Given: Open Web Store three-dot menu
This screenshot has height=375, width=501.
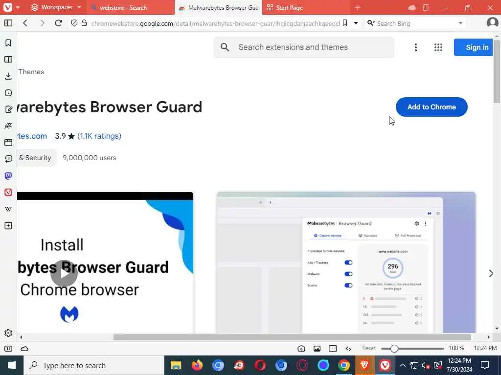Looking at the screenshot, I should point(416,47).
